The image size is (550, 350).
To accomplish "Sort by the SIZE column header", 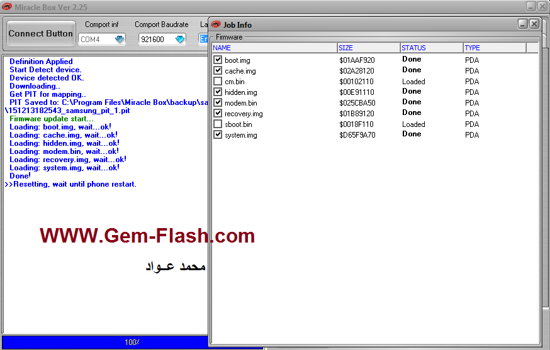I will pos(369,48).
